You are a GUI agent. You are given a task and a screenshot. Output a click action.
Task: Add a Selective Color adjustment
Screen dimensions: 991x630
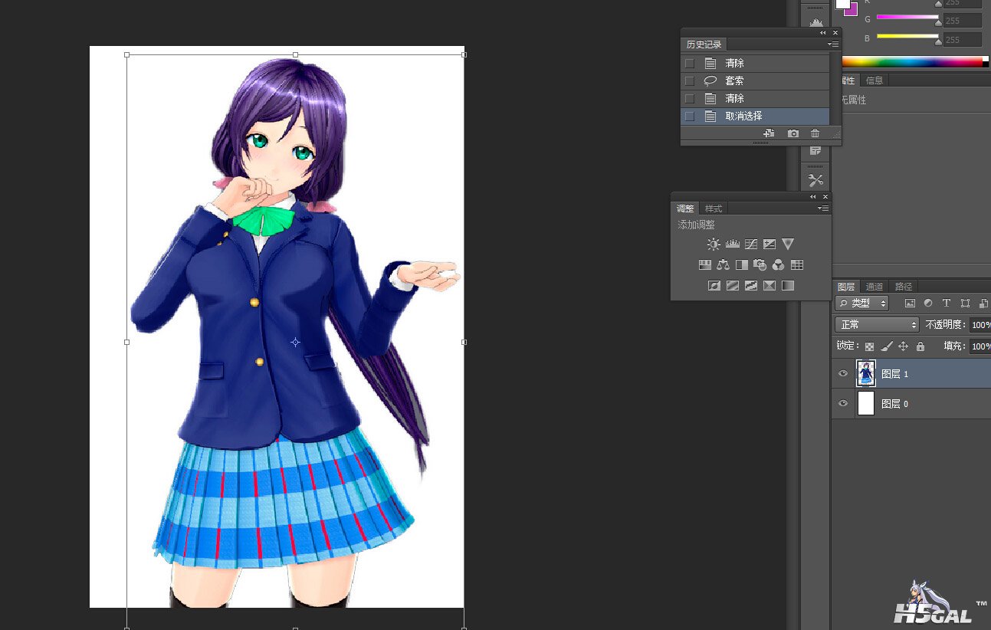coord(770,286)
